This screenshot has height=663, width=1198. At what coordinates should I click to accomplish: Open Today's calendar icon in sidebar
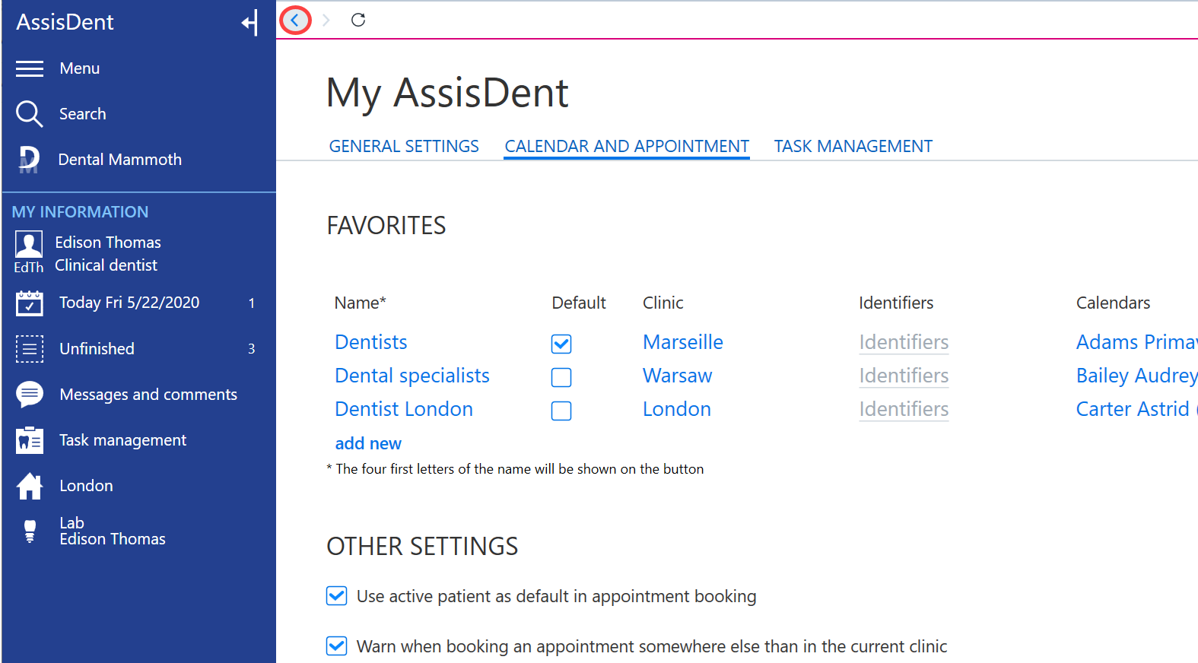coord(30,303)
